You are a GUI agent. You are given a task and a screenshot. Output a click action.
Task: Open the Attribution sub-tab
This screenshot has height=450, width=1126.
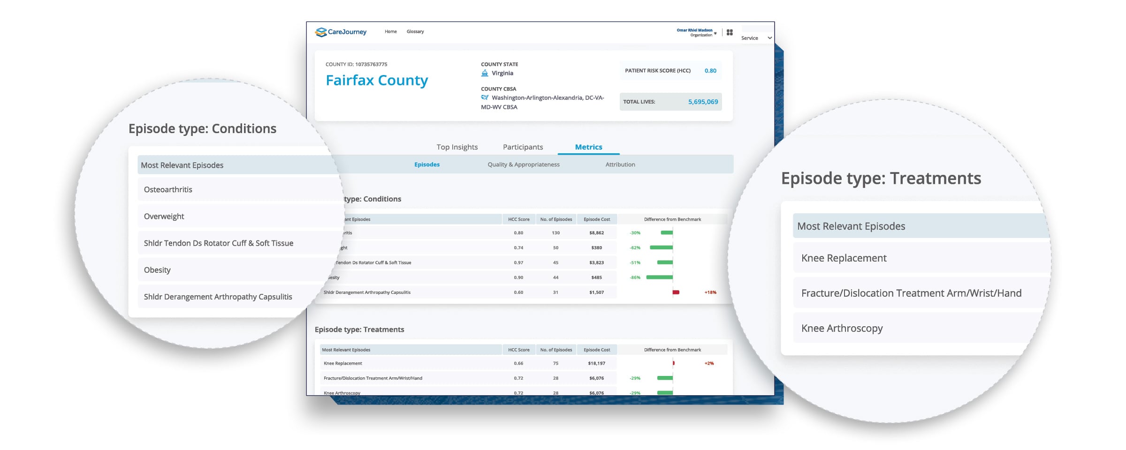(x=620, y=165)
